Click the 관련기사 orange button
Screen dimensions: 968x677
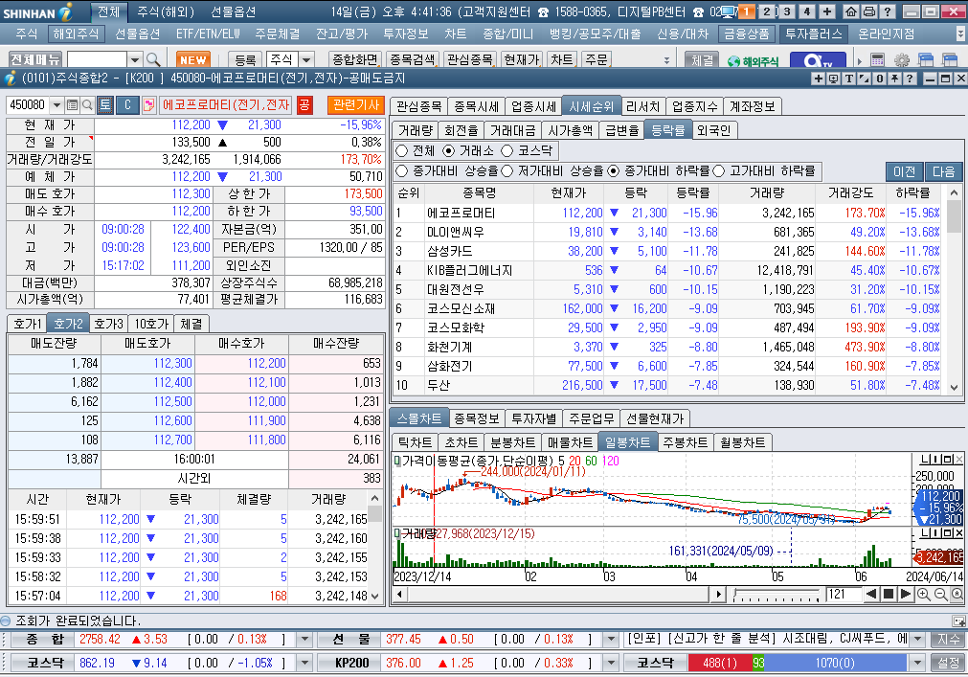[x=356, y=105]
